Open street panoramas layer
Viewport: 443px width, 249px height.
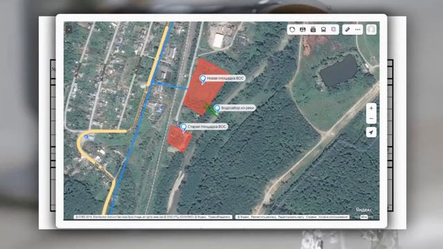[302, 30]
